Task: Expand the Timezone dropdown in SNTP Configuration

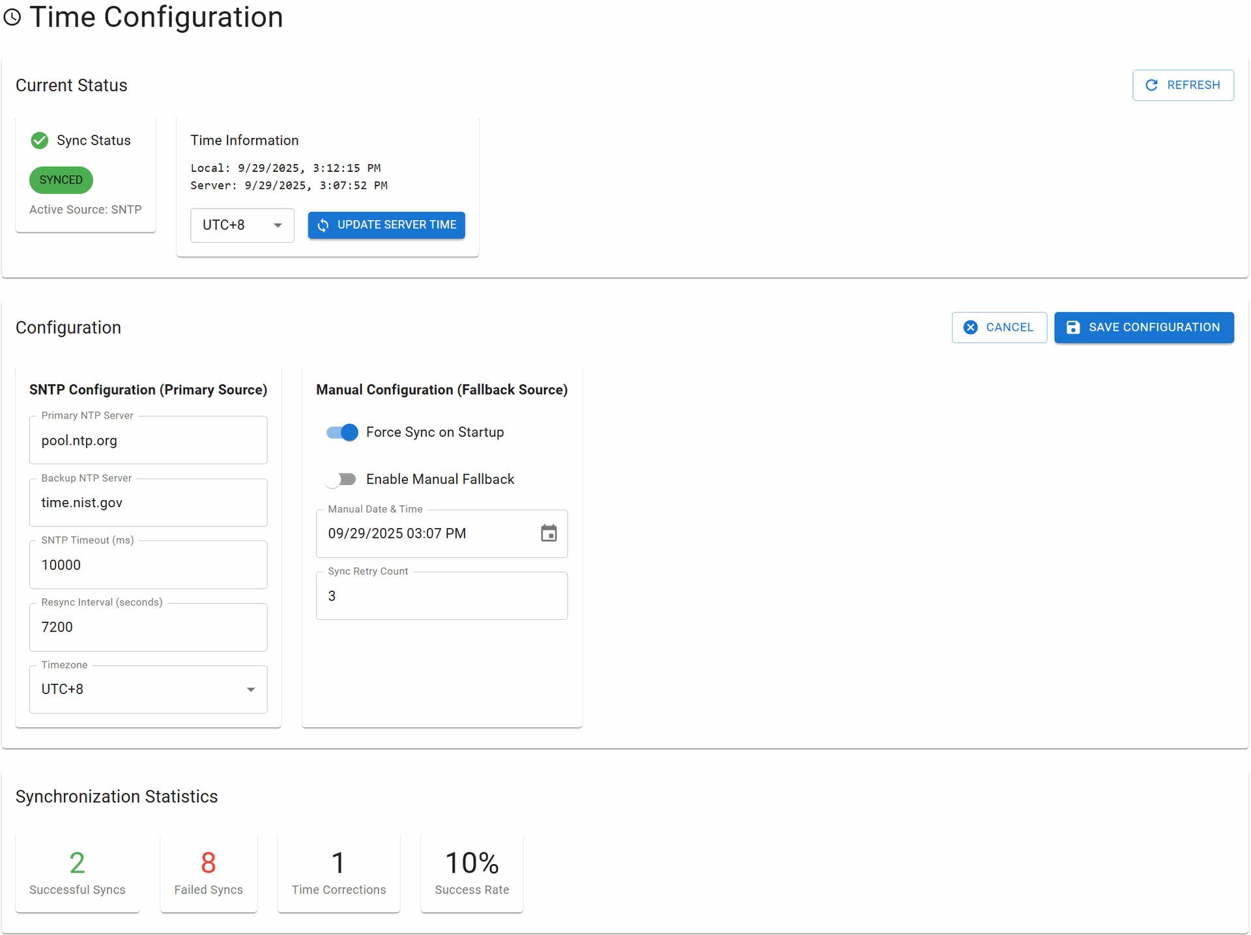Action: 148,689
